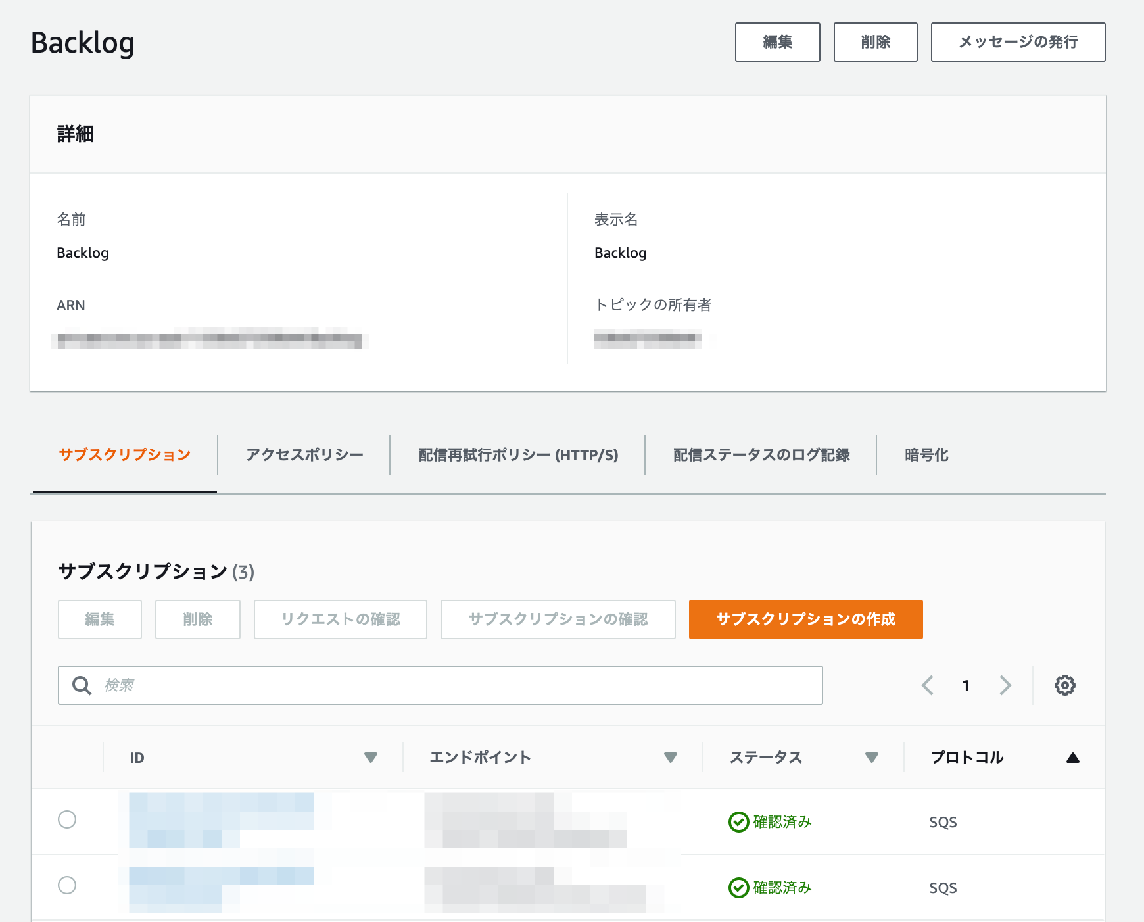This screenshot has width=1144, height=922.
Task: Switch to the サブスクリプション tab
Action: pos(125,455)
